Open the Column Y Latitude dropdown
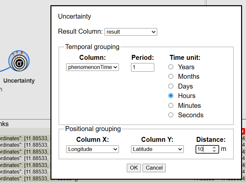 click(157, 149)
